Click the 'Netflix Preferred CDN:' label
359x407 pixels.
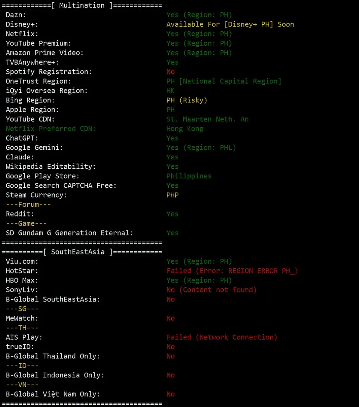tap(50, 129)
